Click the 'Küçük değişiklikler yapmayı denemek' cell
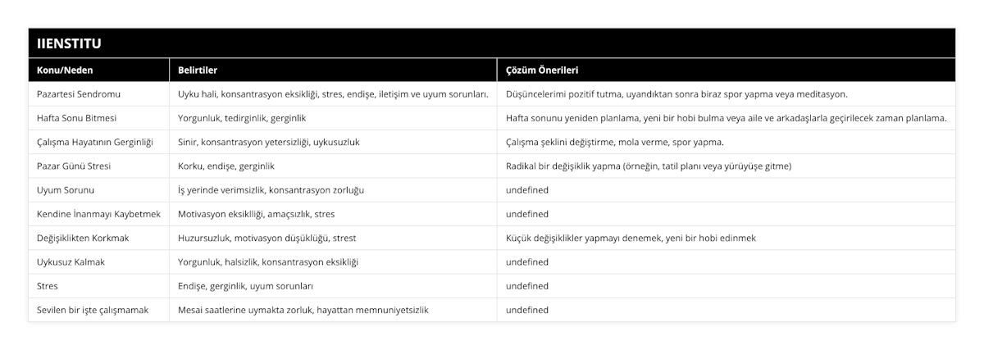Screen dimensions: 984x350 [726, 238]
